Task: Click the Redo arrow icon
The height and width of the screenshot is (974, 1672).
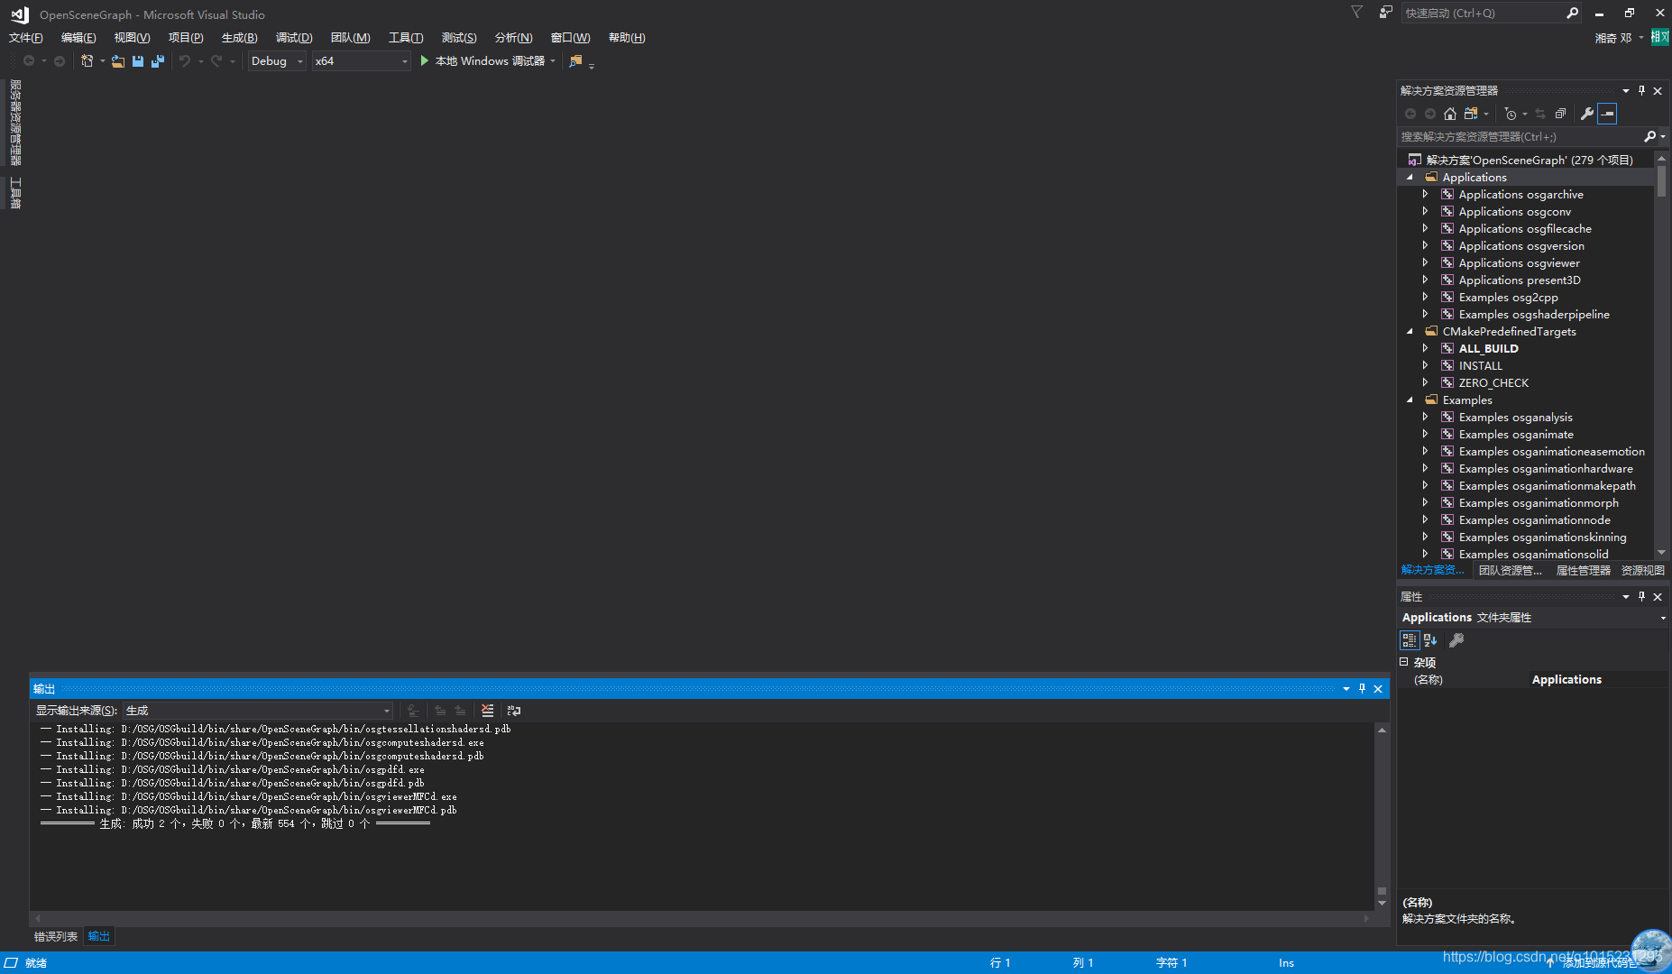Action: tap(216, 61)
